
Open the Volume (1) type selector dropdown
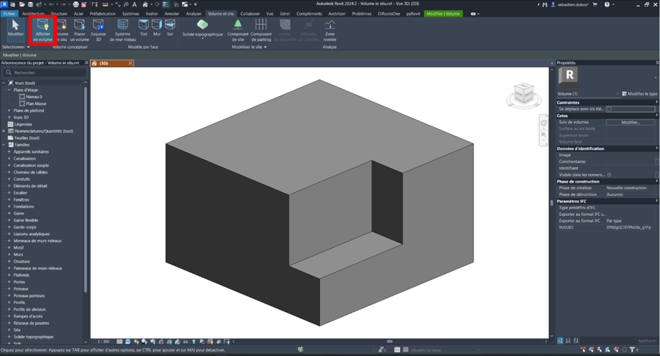tap(617, 93)
